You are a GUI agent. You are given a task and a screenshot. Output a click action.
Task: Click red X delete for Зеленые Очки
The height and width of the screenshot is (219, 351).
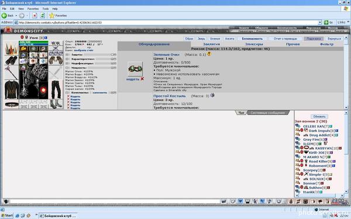(x=142, y=79)
